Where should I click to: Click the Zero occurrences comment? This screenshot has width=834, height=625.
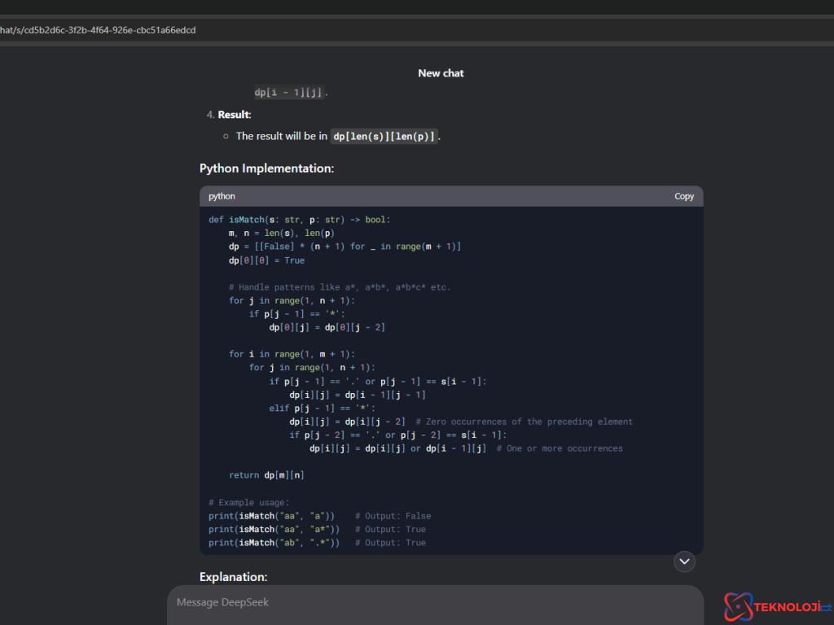tap(524, 422)
